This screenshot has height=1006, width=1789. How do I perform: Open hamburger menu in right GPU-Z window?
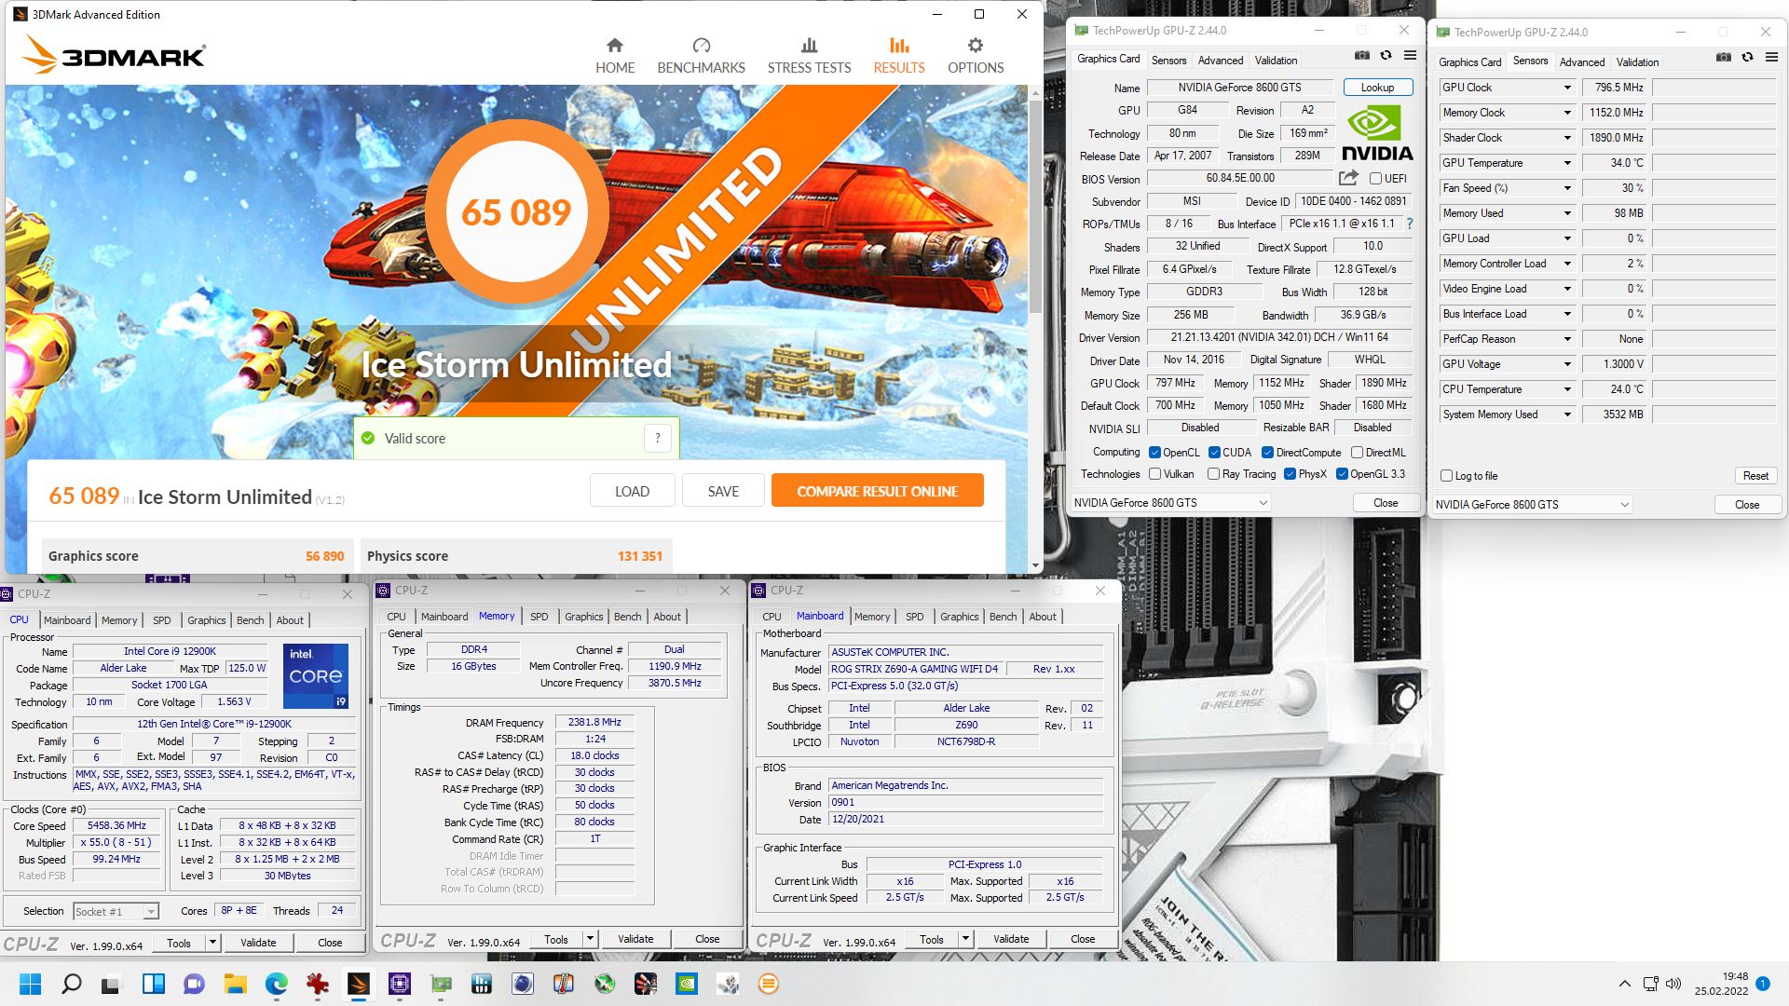click(x=1771, y=58)
